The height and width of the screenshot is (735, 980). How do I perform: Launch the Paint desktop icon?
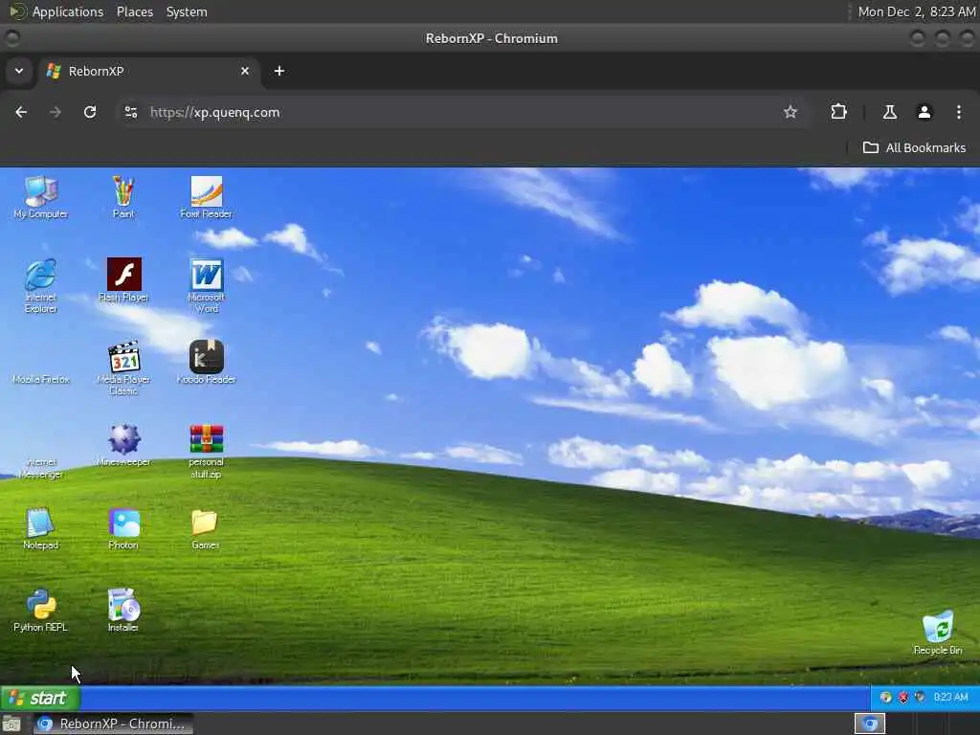coord(123,197)
